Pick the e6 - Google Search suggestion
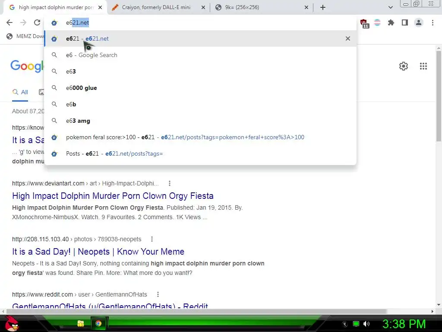This screenshot has height=332, width=442. (200, 55)
